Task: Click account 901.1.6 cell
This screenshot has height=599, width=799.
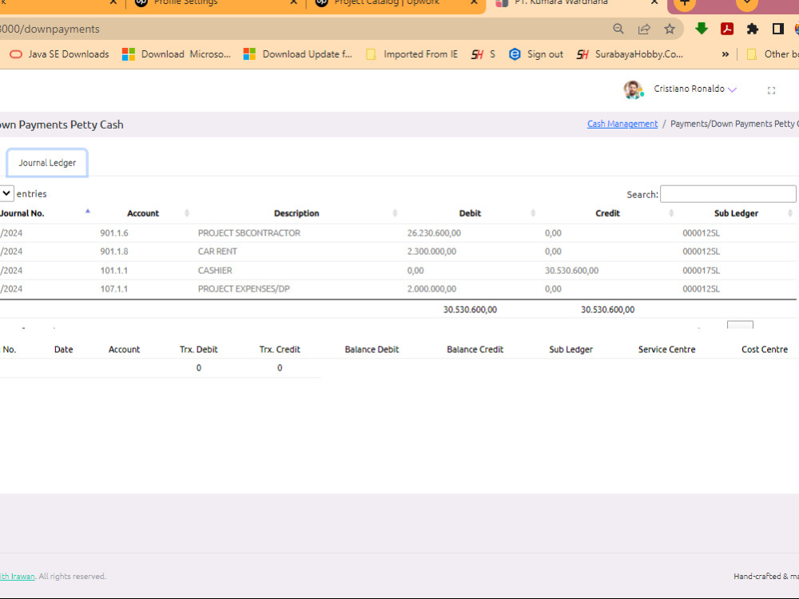Action: click(114, 232)
